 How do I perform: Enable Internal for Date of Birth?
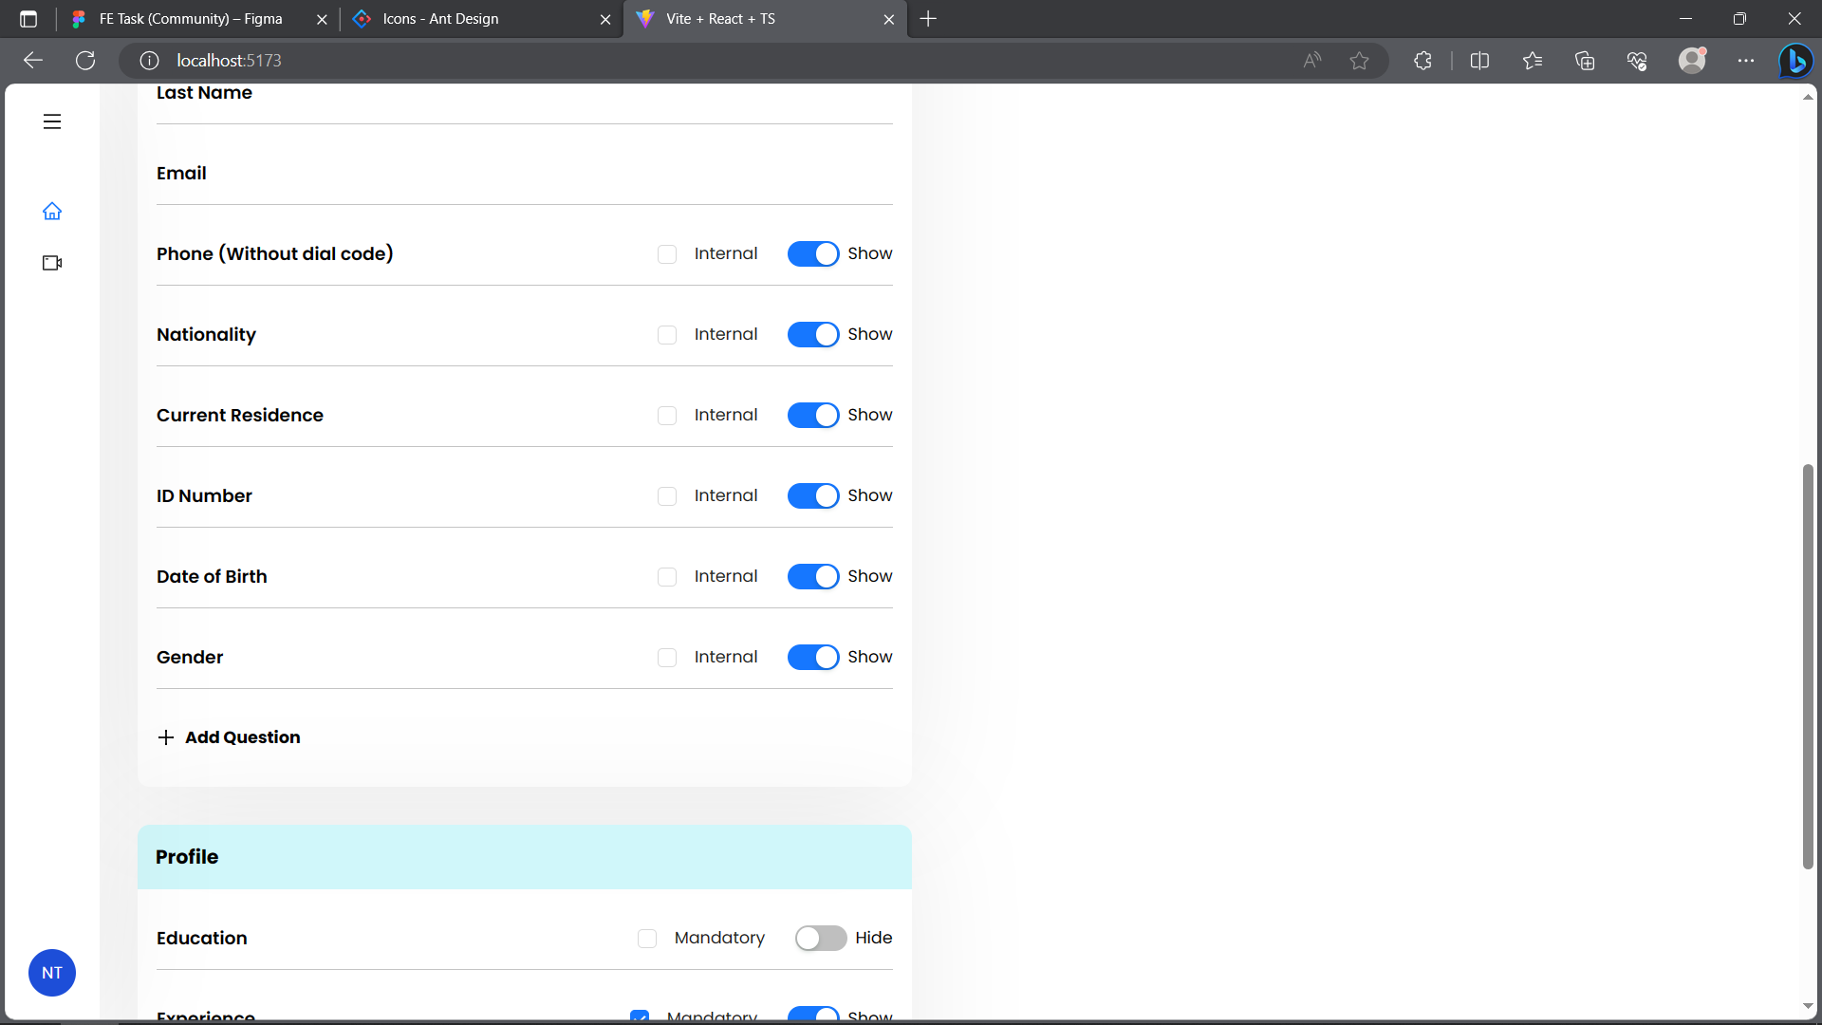click(667, 576)
